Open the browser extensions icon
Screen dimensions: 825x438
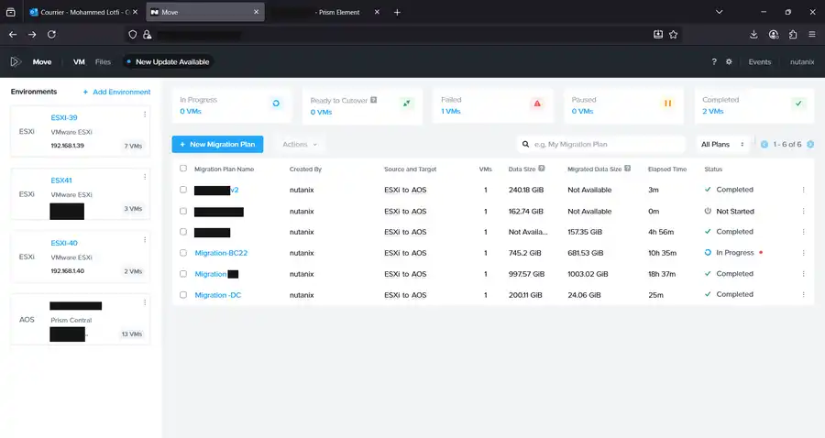[793, 34]
